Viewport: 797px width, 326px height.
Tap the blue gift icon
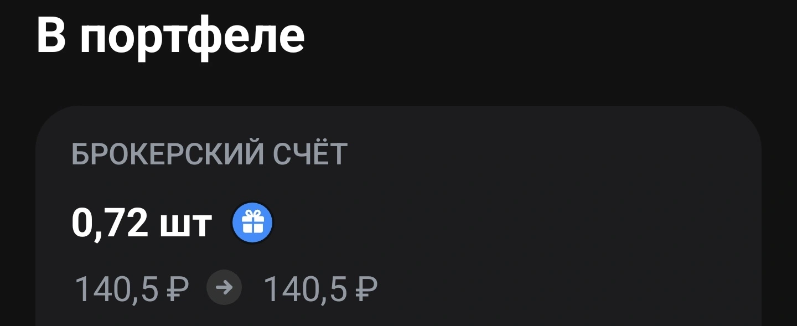coord(252,223)
